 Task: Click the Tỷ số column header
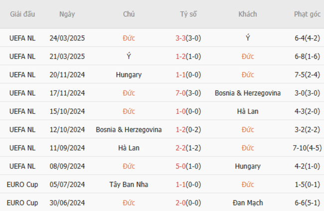point(188,14)
